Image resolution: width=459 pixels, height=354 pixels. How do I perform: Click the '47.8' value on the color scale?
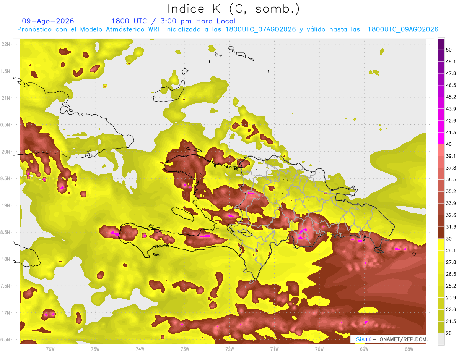(x=451, y=73)
